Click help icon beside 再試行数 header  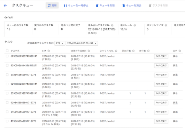[x=133, y=51]
